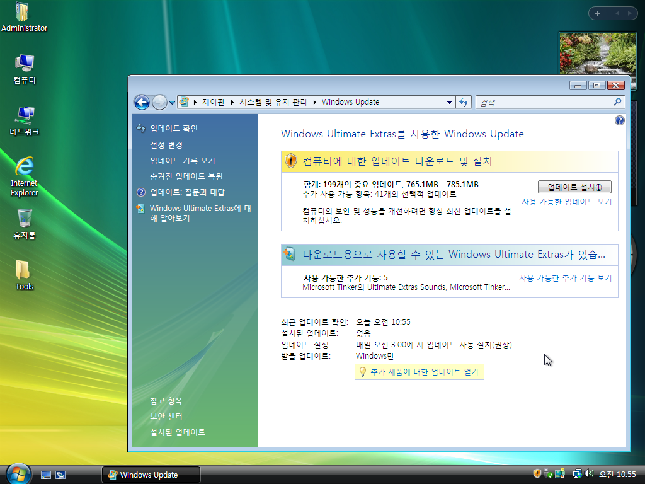The height and width of the screenshot is (484, 645).
Task: Refresh the Windows Update page
Action: 464,102
